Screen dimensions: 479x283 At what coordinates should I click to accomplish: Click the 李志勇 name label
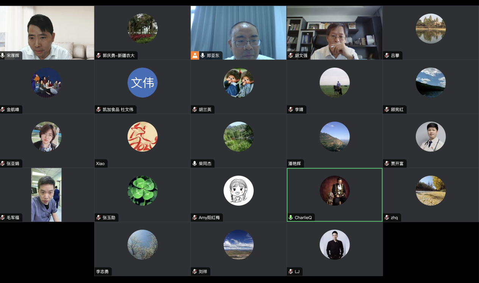(x=103, y=272)
